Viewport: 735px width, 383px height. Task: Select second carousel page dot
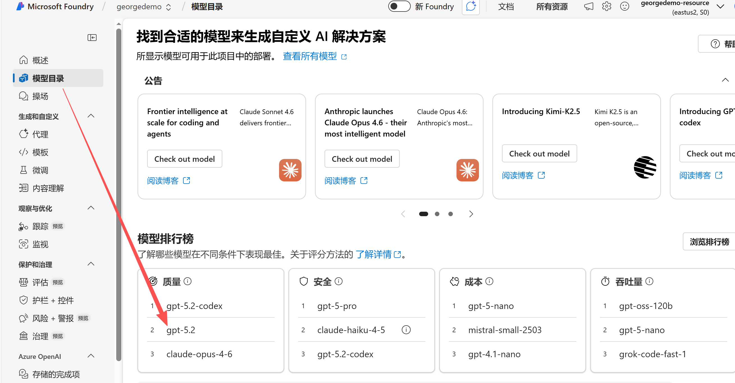pyautogui.click(x=437, y=214)
